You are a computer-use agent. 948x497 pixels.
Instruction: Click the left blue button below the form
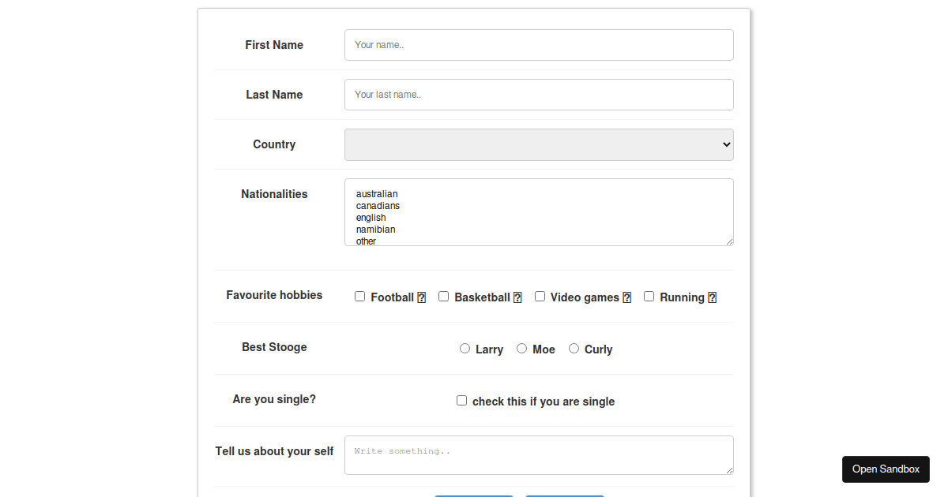pos(474,495)
